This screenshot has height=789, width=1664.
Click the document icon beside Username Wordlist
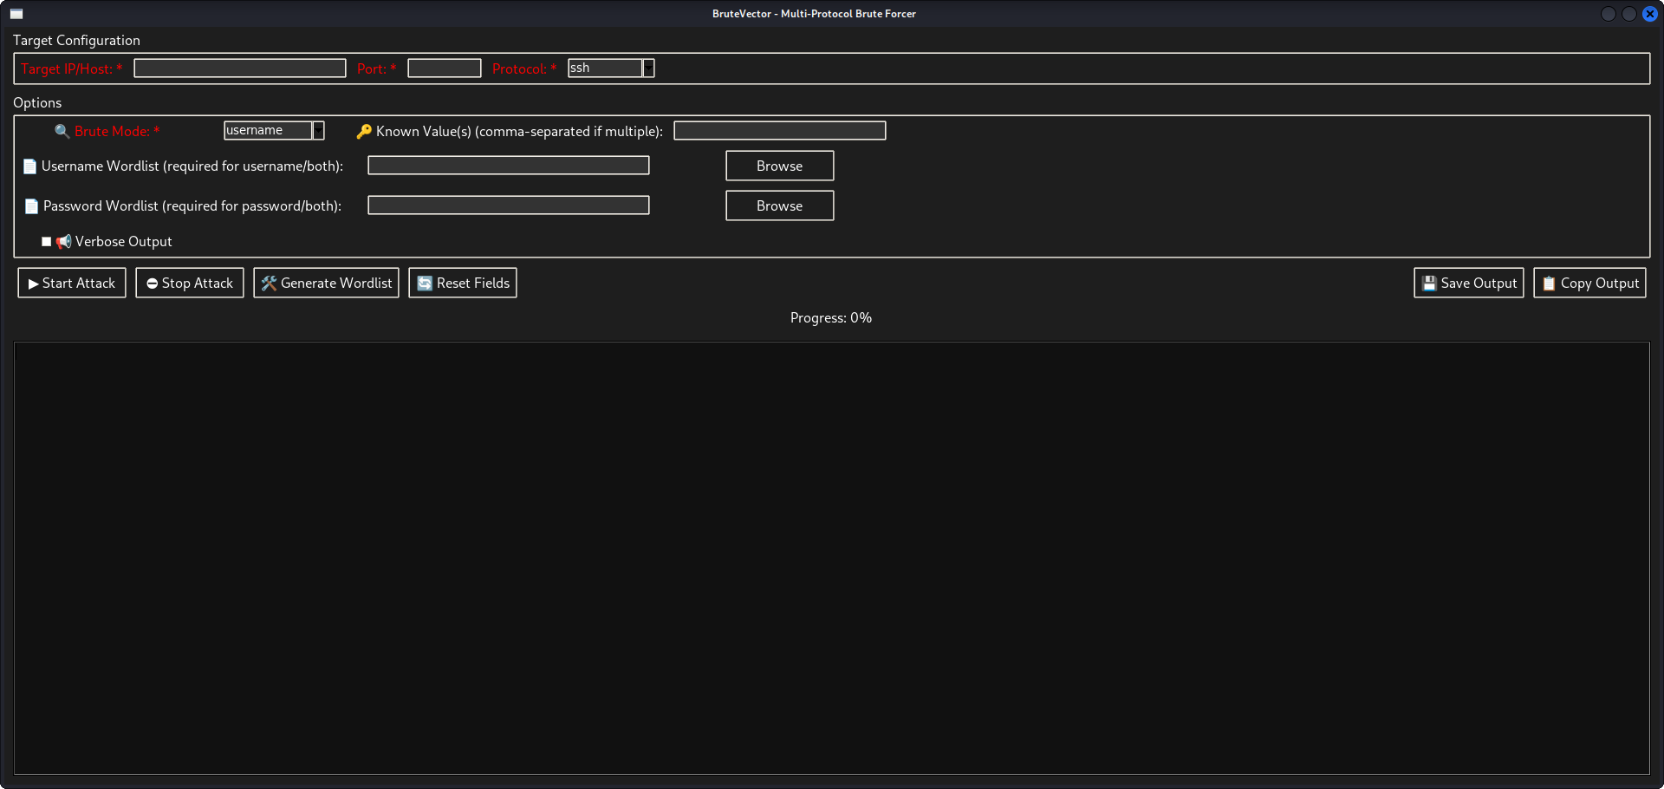click(29, 166)
